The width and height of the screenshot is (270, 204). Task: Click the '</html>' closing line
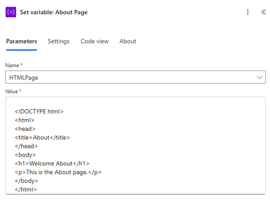[26, 189]
